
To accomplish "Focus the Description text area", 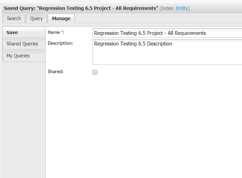I will click(x=167, y=52).
